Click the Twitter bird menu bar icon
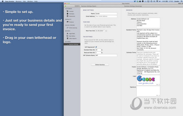This screenshot has width=183, height=116. pos(135,1)
